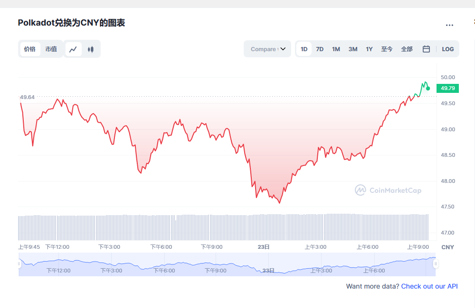
Task: Open the calendar date range picker
Action: (x=426, y=49)
